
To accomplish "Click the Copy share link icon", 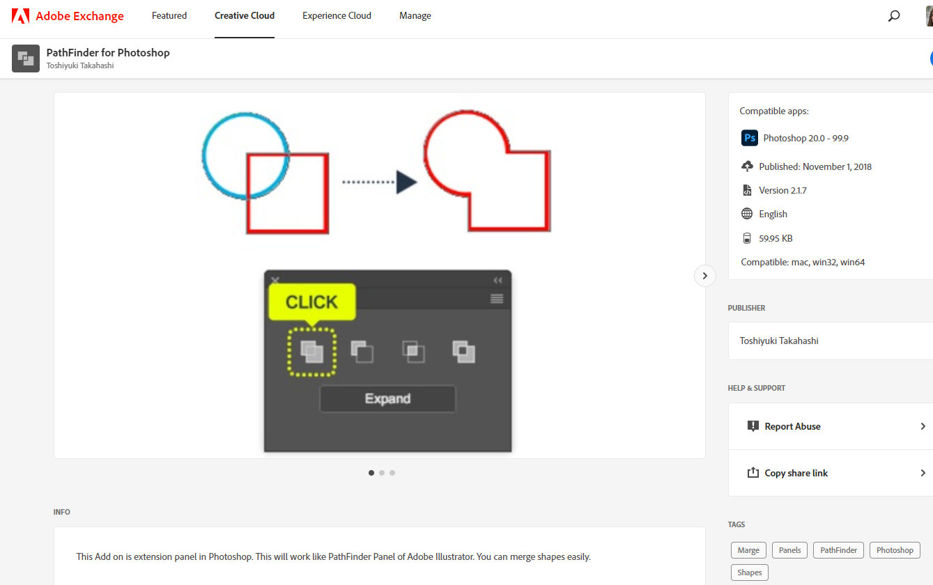I will (753, 473).
